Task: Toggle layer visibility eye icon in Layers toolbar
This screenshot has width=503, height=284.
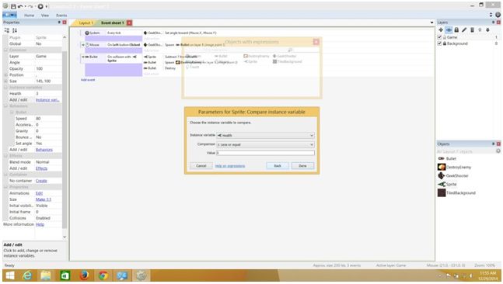Action: [x=449, y=29]
